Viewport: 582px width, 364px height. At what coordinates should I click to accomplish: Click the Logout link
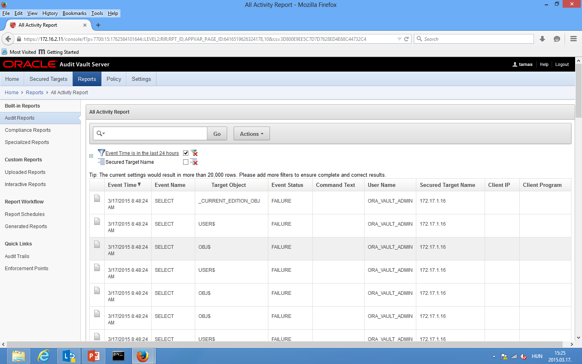click(562, 64)
